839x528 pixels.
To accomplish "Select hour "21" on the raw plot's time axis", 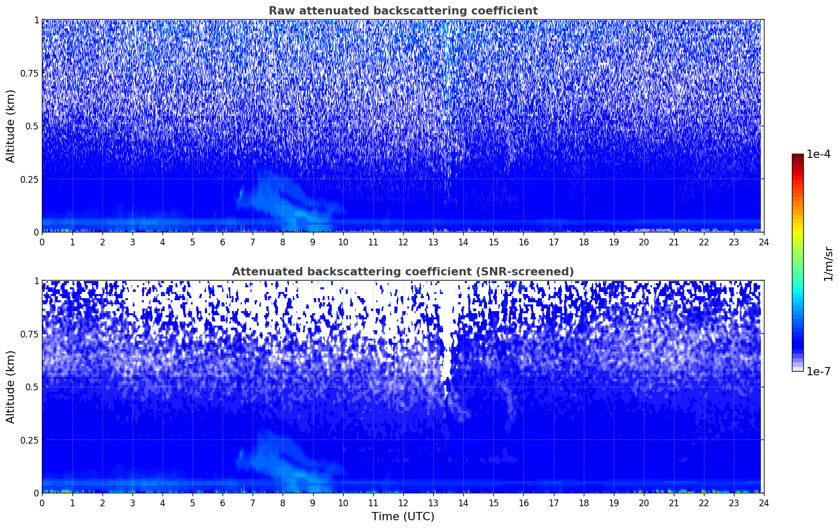I will pyautogui.click(x=674, y=242).
